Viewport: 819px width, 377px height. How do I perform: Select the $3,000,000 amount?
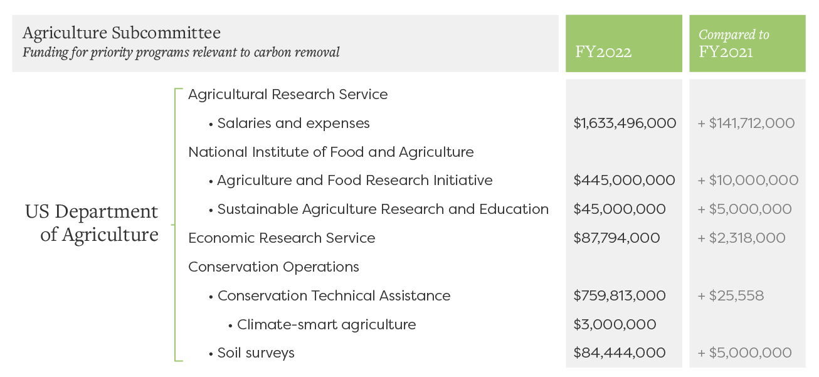click(x=615, y=324)
